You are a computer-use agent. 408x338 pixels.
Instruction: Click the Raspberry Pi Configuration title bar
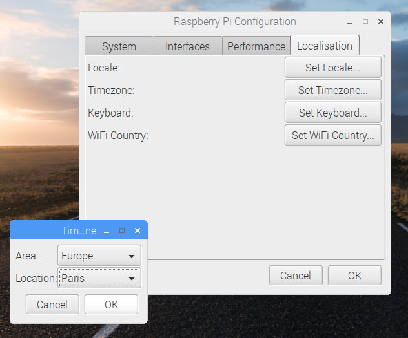tap(235, 21)
